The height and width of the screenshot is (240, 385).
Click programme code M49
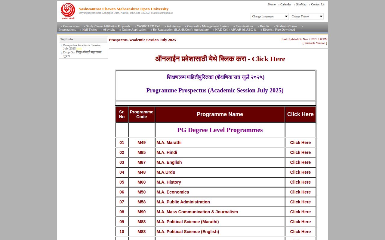click(142, 142)
